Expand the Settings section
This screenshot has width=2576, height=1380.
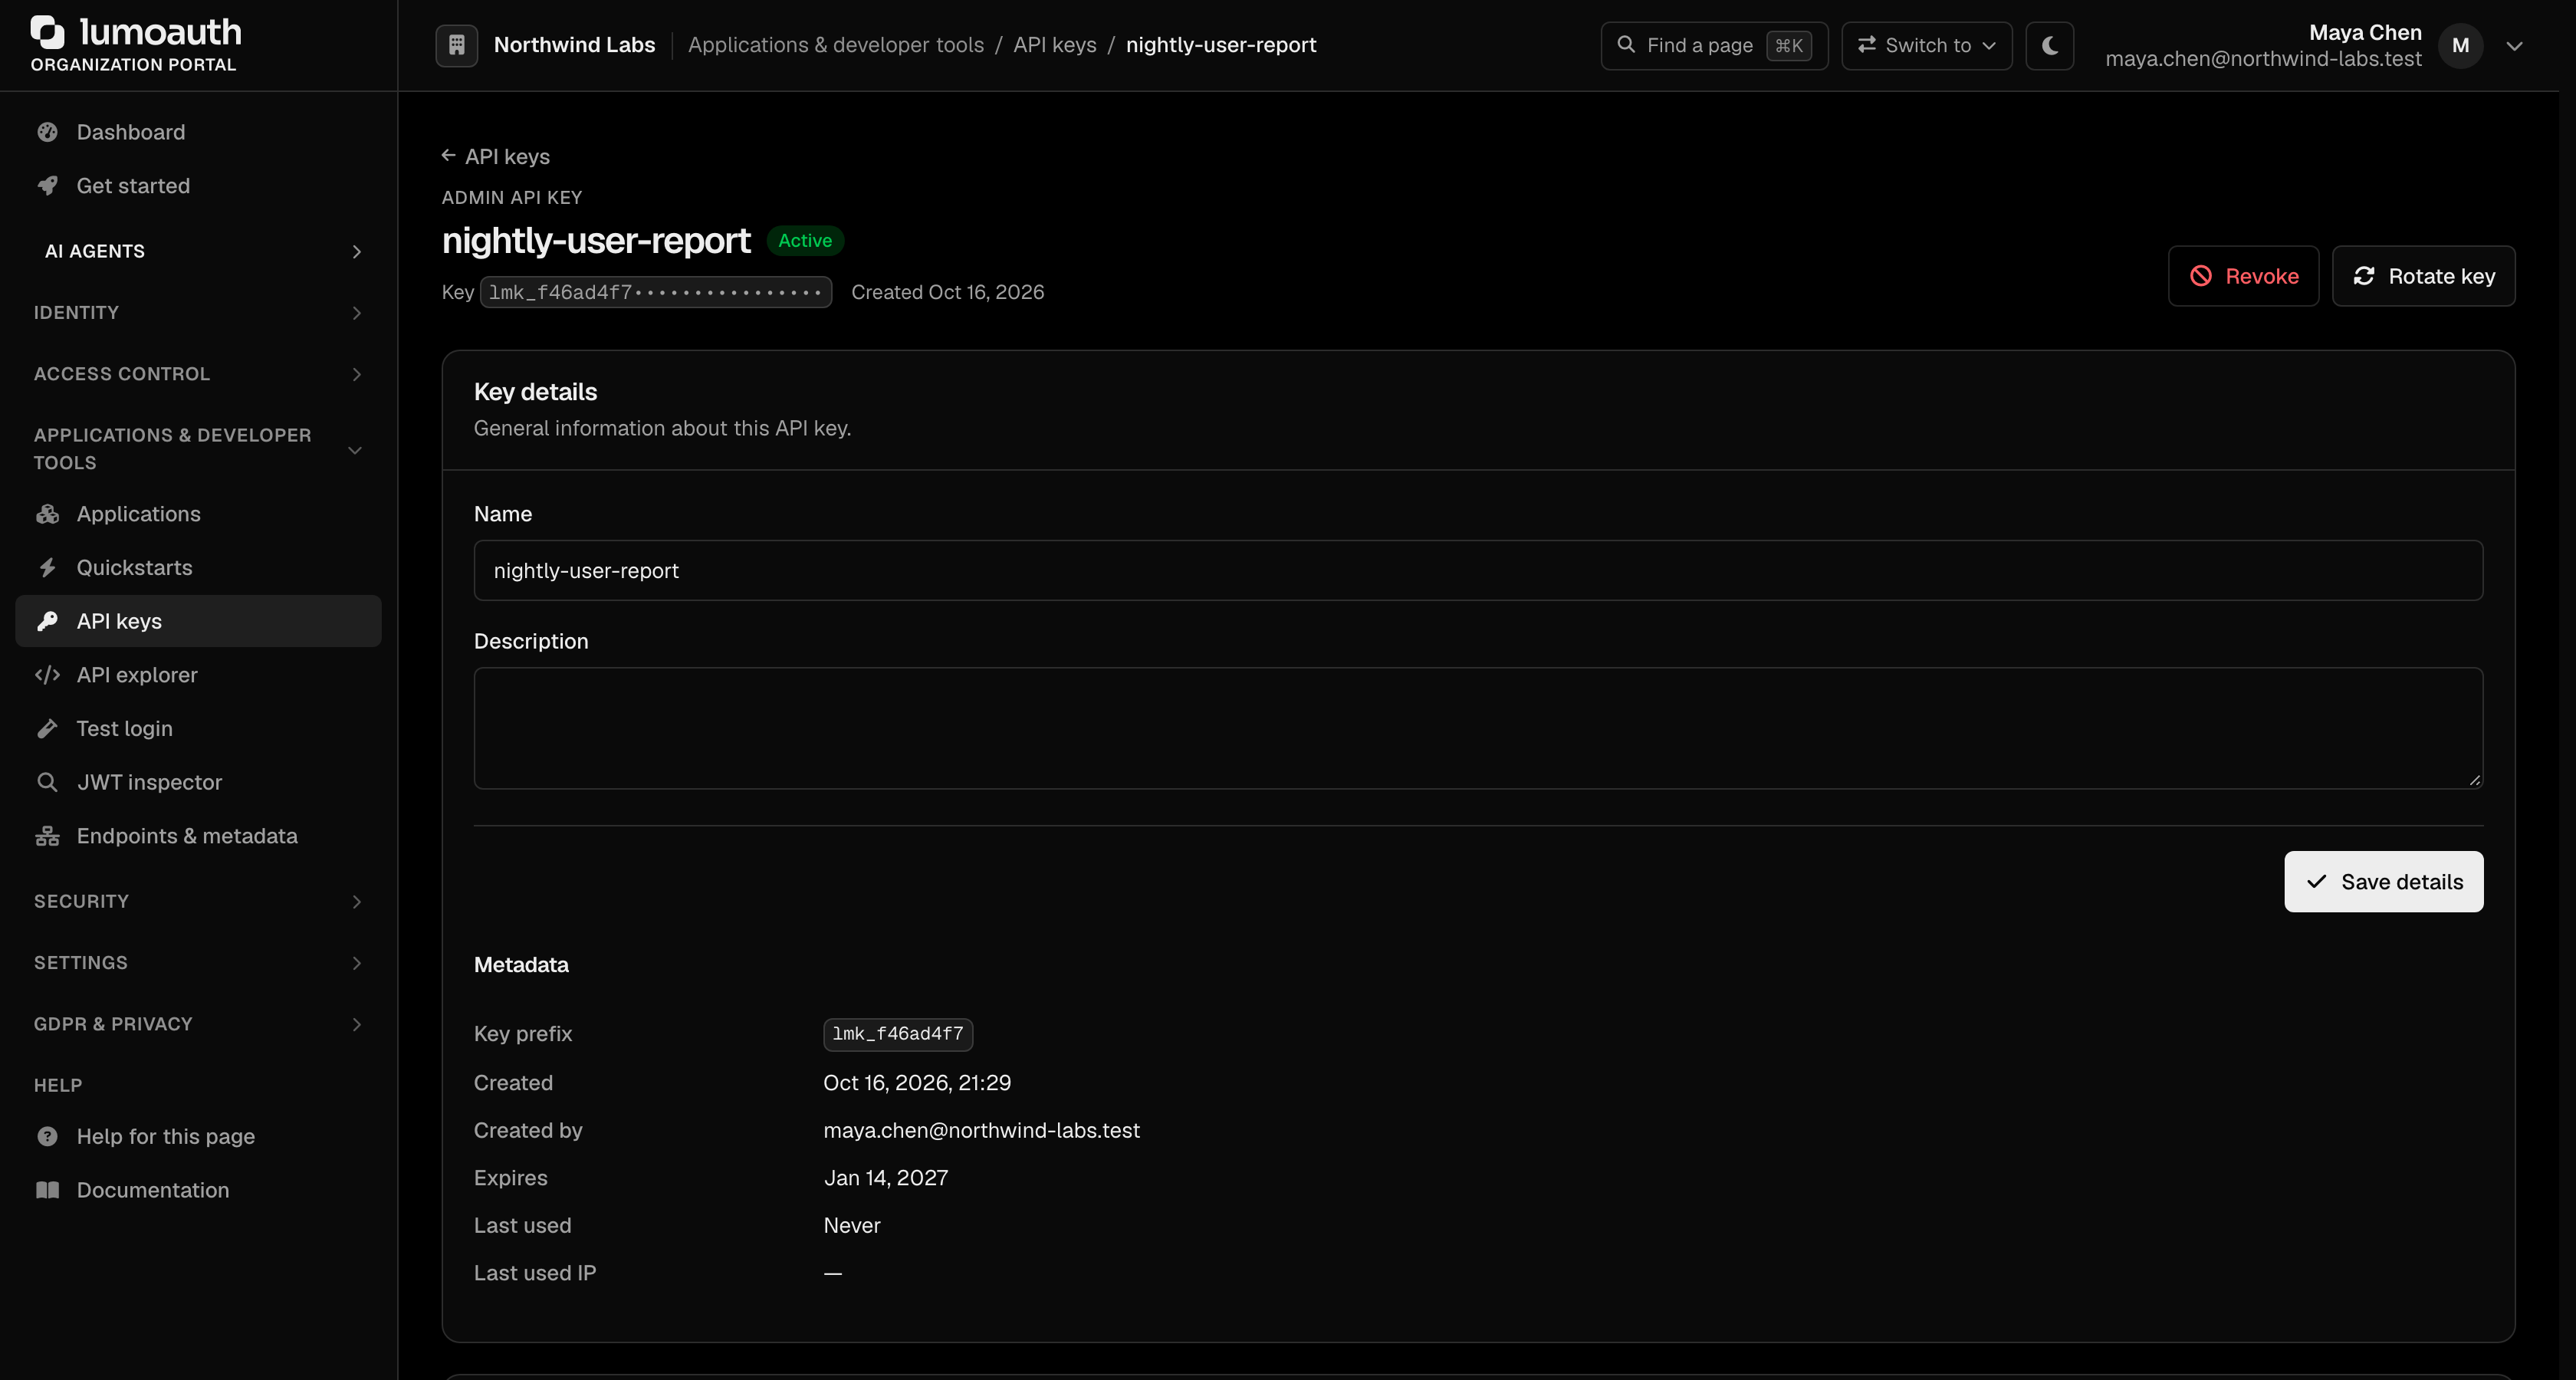[198, 963]
